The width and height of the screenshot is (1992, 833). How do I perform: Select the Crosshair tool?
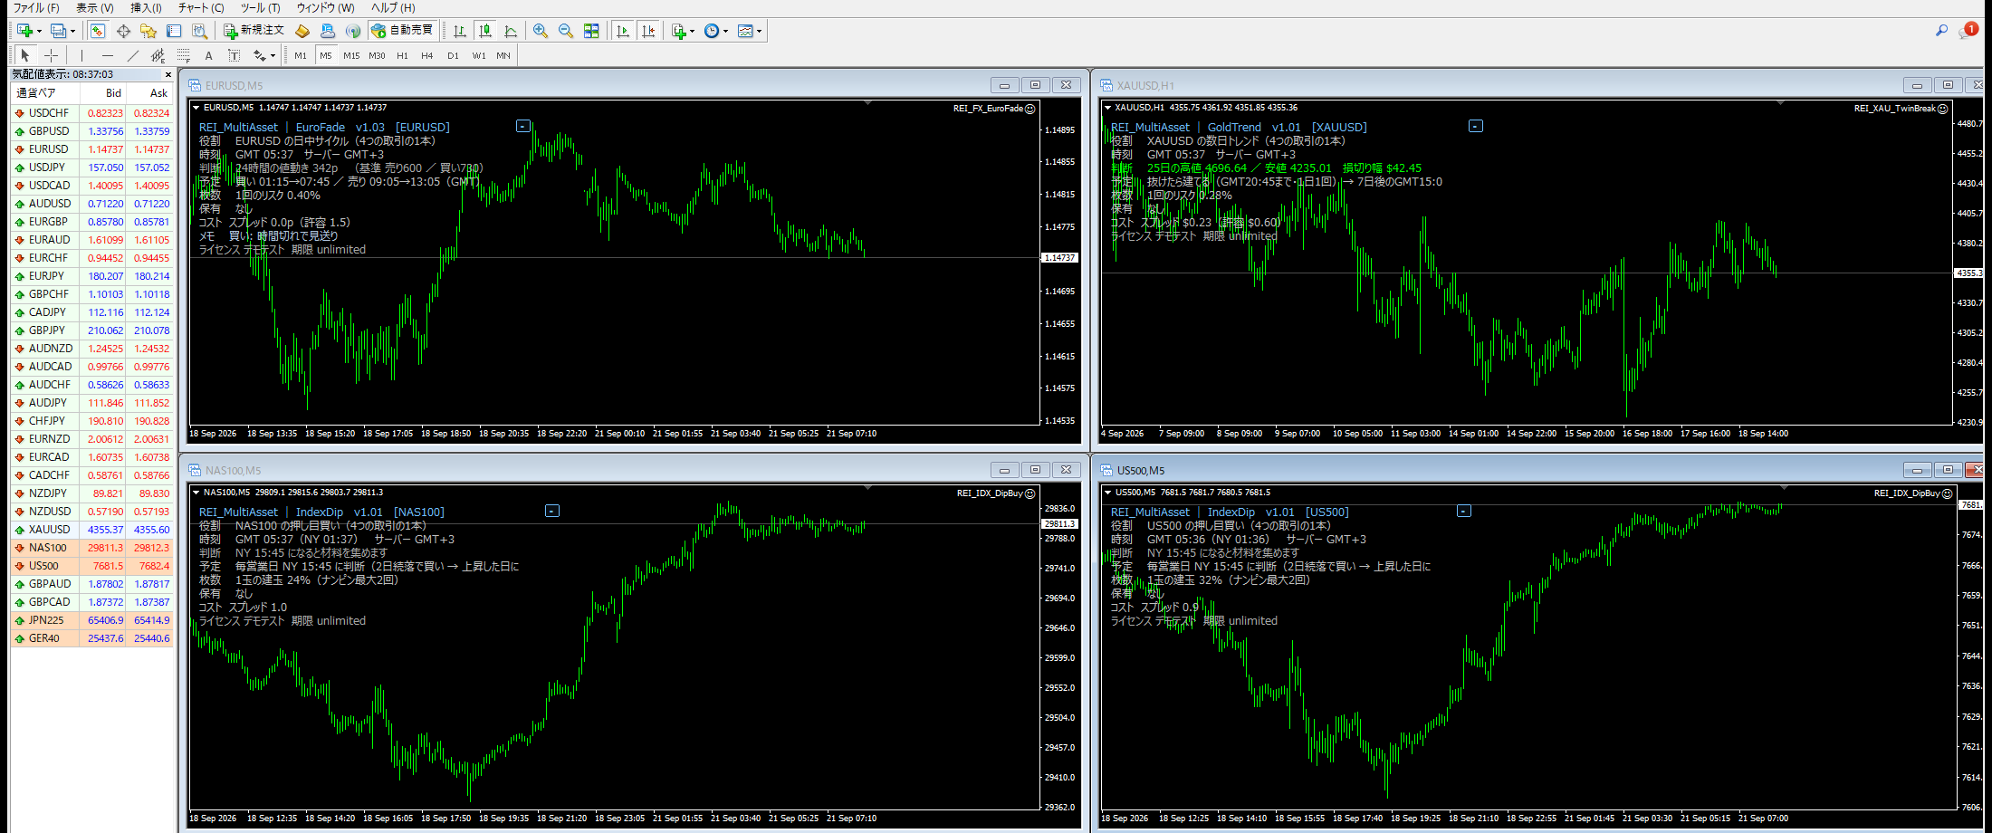51,55
